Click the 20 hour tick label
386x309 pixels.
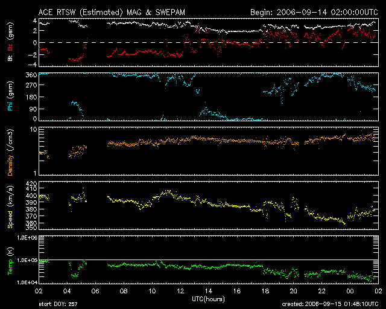coord(294,291)
